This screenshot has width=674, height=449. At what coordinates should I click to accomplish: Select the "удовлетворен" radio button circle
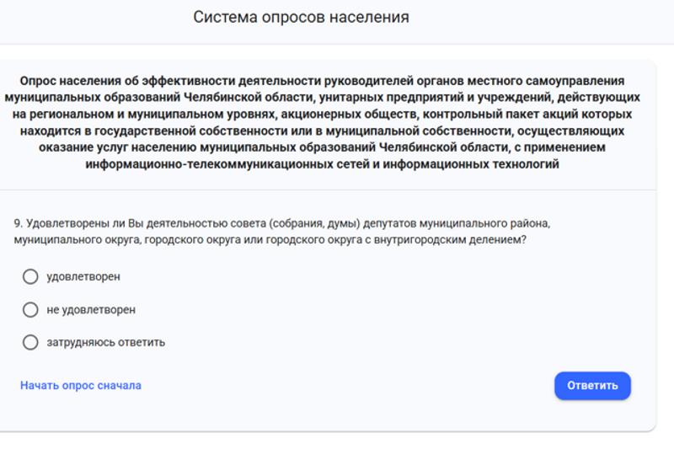[x=30, y=276]
